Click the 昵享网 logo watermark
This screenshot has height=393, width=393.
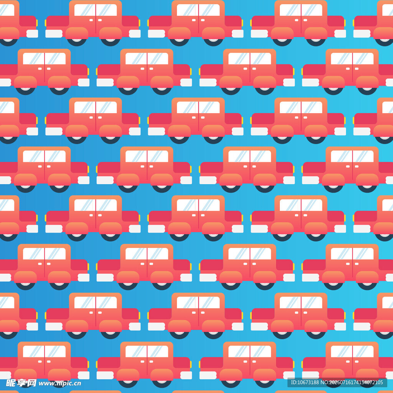tap(21, 383)
